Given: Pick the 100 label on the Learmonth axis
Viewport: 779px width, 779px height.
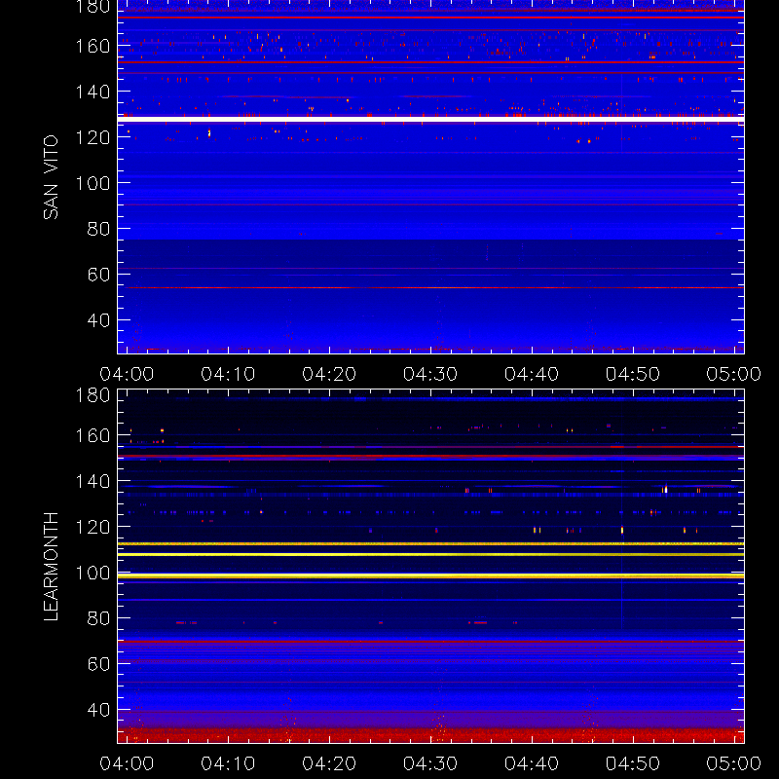Looking at the screenshot, I should point(93,573).
